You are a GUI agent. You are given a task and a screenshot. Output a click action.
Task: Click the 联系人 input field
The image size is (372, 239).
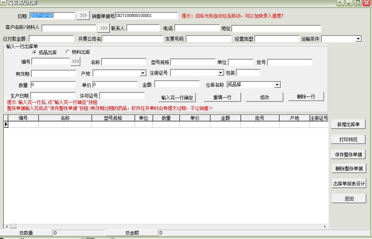[x=143, y=28]
